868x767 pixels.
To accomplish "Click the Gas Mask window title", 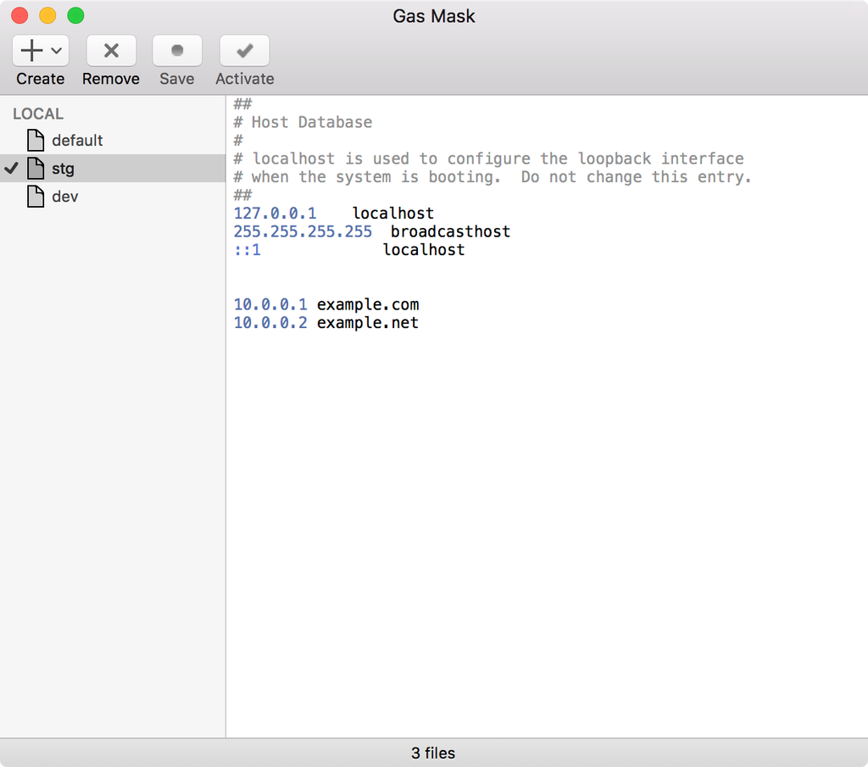I will [434, 16].
